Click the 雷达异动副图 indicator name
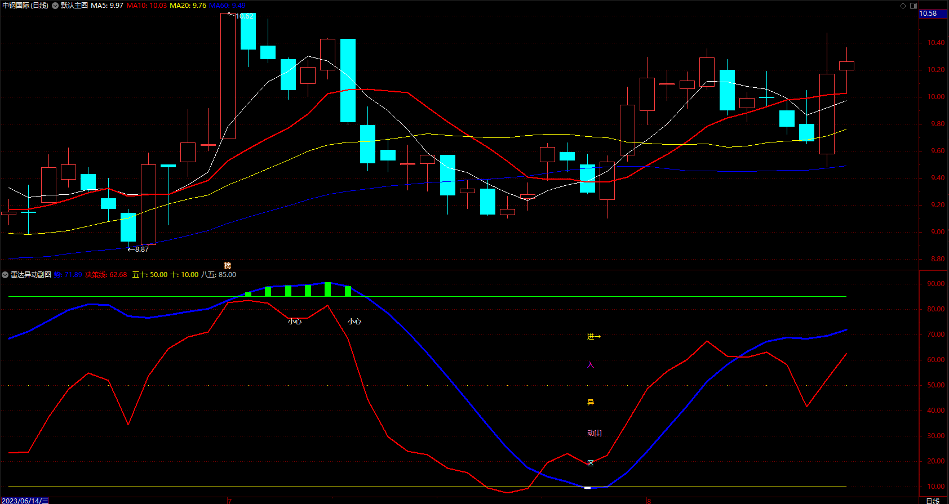949x504 pixels. tap(31, 275)
